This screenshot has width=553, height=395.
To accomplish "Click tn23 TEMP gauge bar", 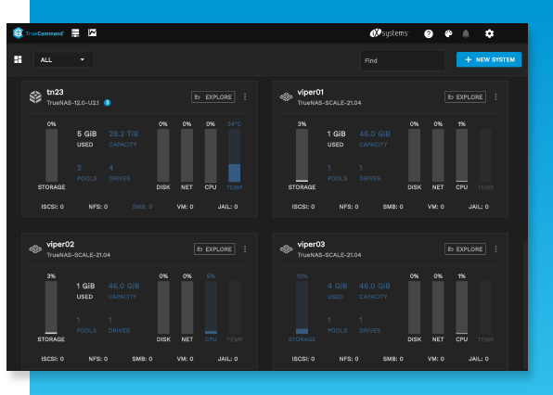I will tap(234, 156).
